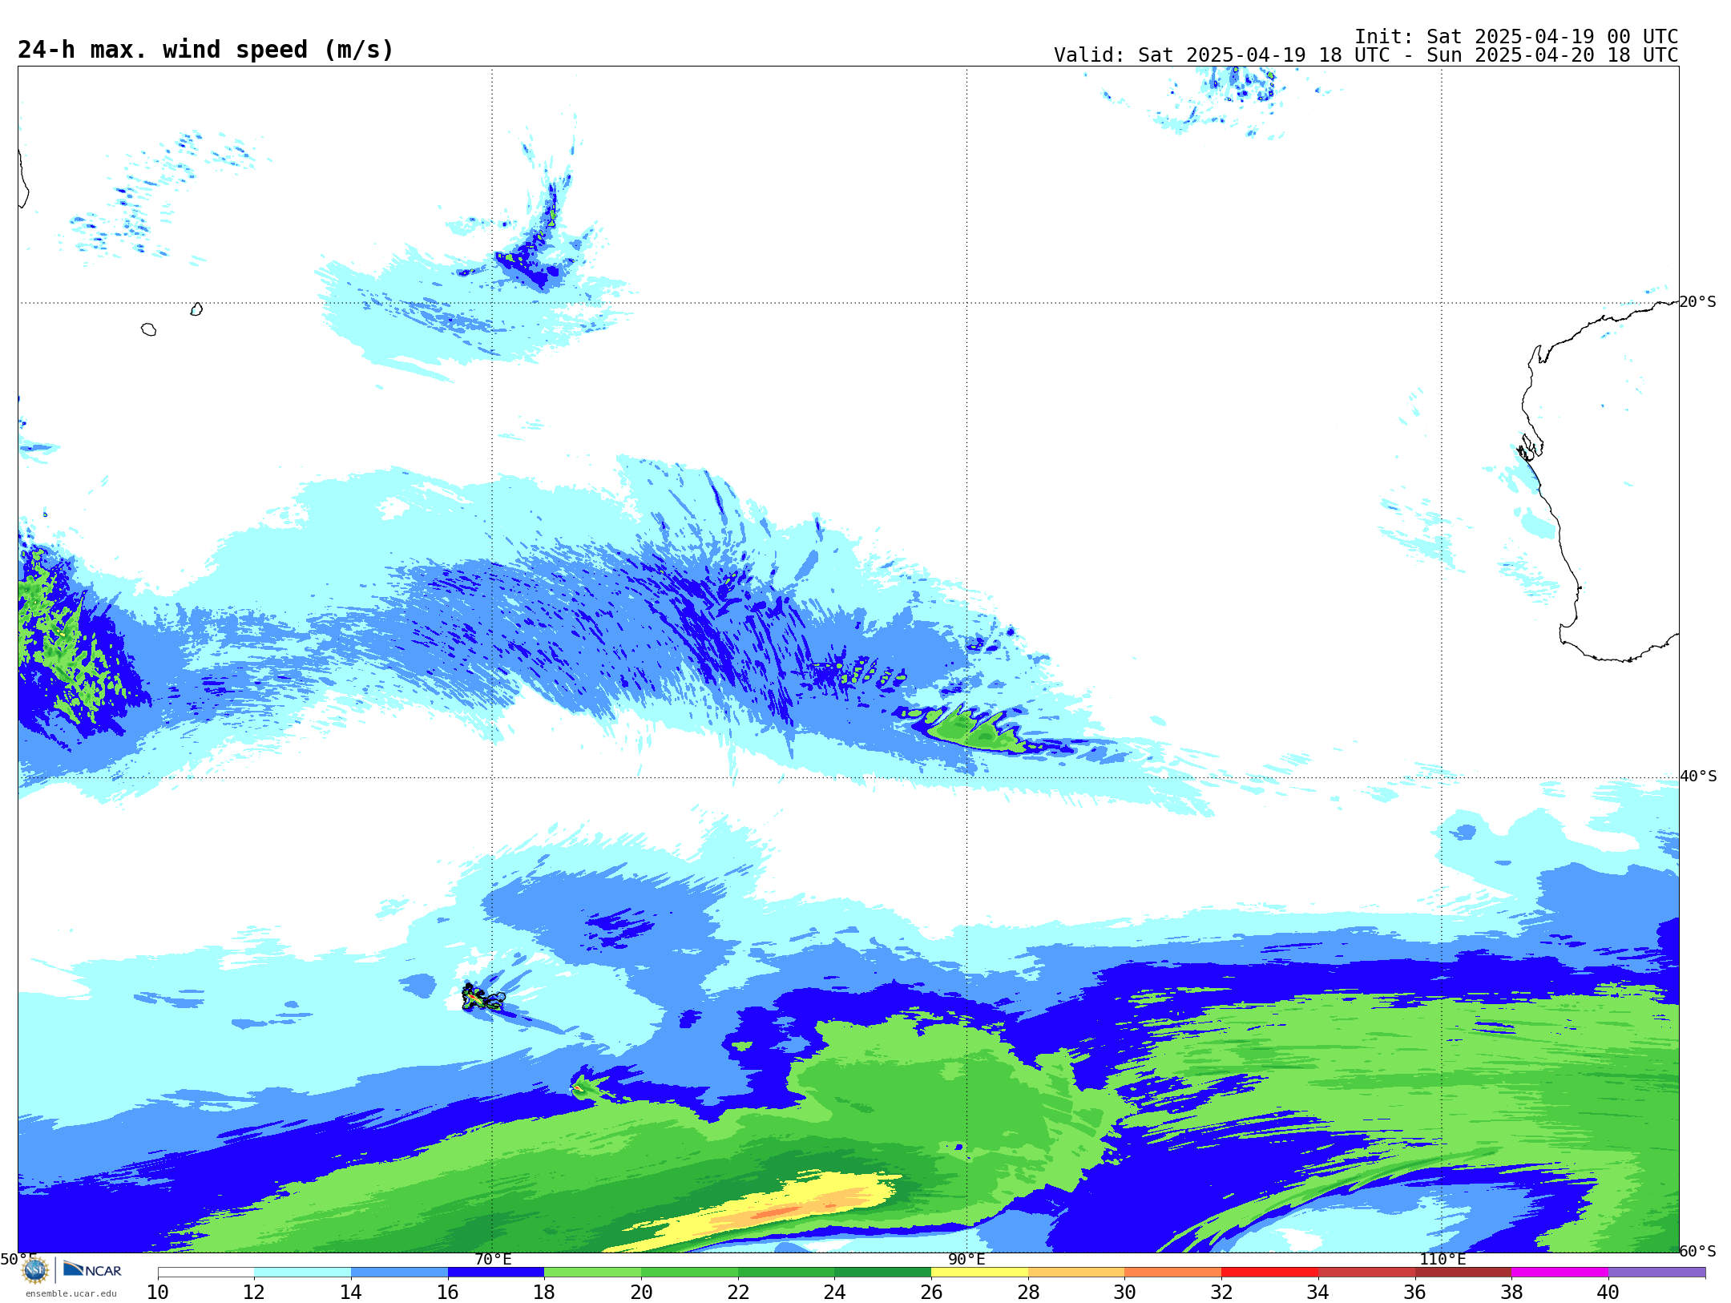Click the 50°E longitude label
1731x1303 pixels.
tap(18, 1259)
